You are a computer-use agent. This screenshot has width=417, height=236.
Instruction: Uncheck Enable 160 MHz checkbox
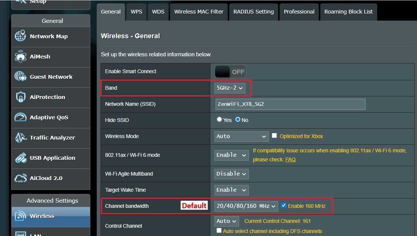tap(283, 206)
